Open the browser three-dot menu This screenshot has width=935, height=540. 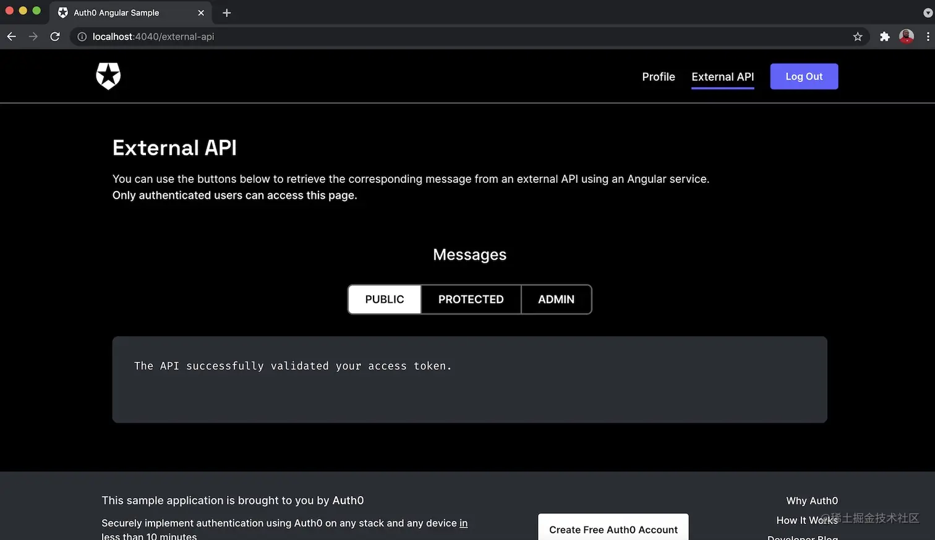coord(928,36)
